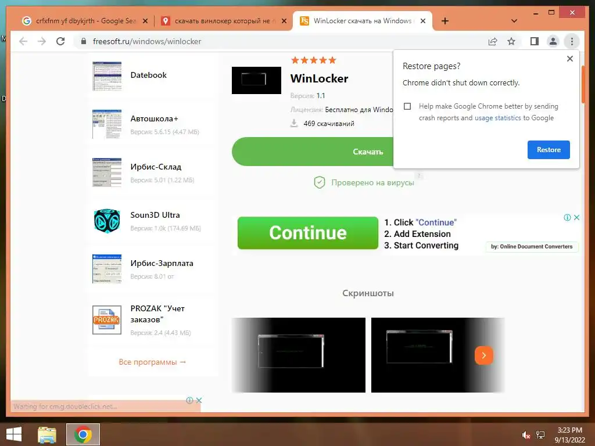
Task: Share this page using the share icon
Action: 493,41
